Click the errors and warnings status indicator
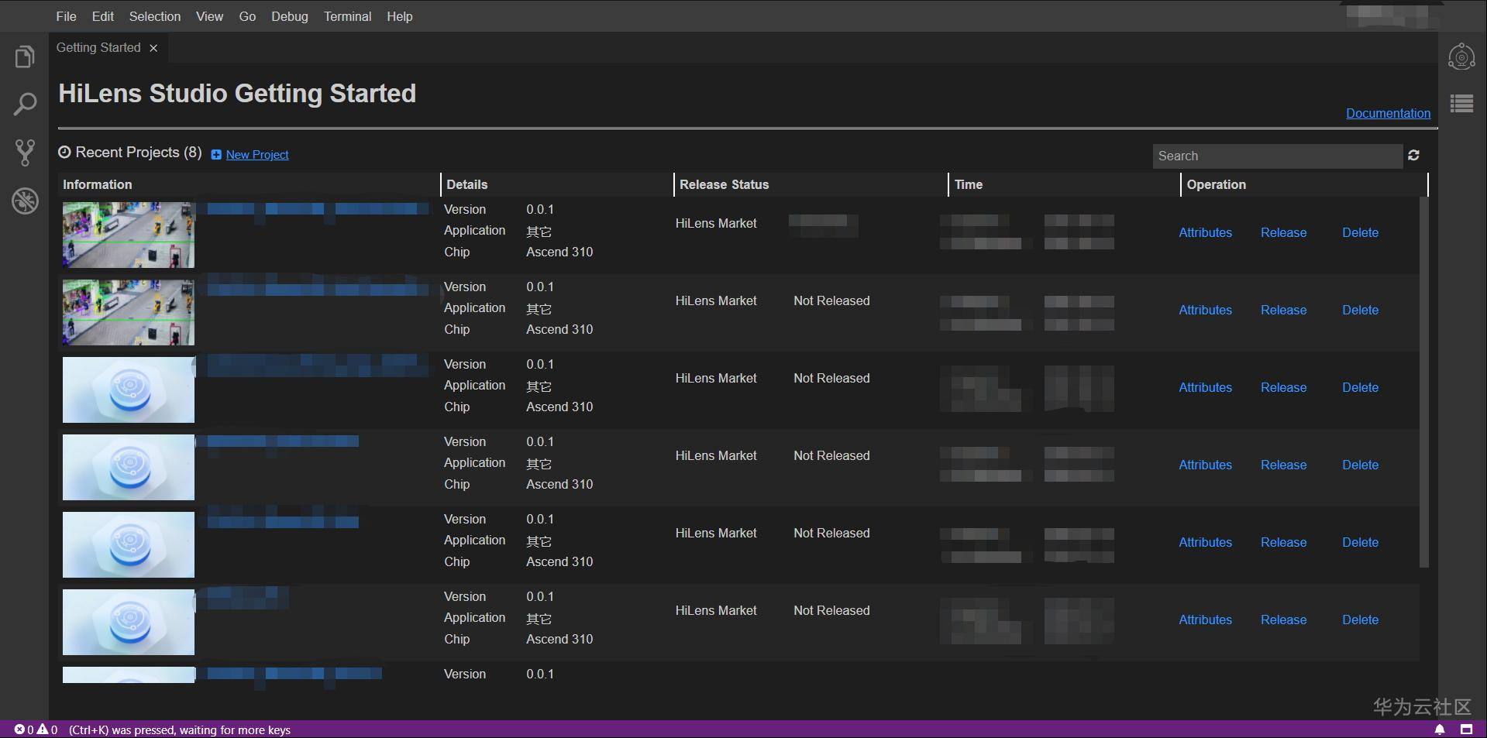This screenshot has height=738, width=1487. point(36,729)
